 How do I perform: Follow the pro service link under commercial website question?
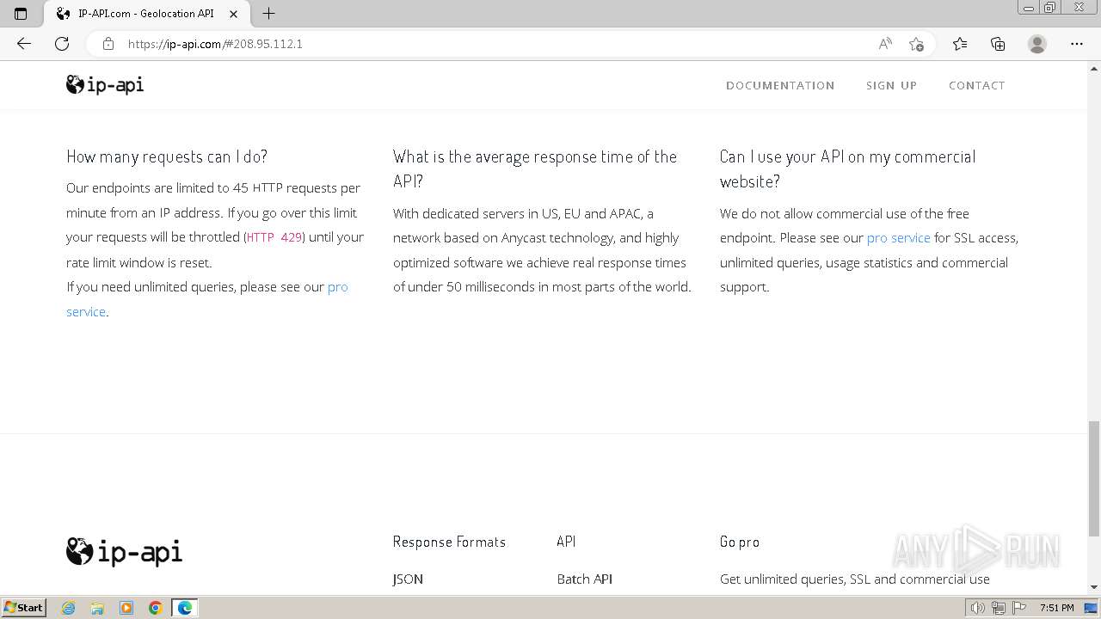tap(898, 237)
